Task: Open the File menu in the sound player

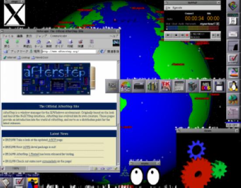Action: pyautogui.click(x=168, y=8)
